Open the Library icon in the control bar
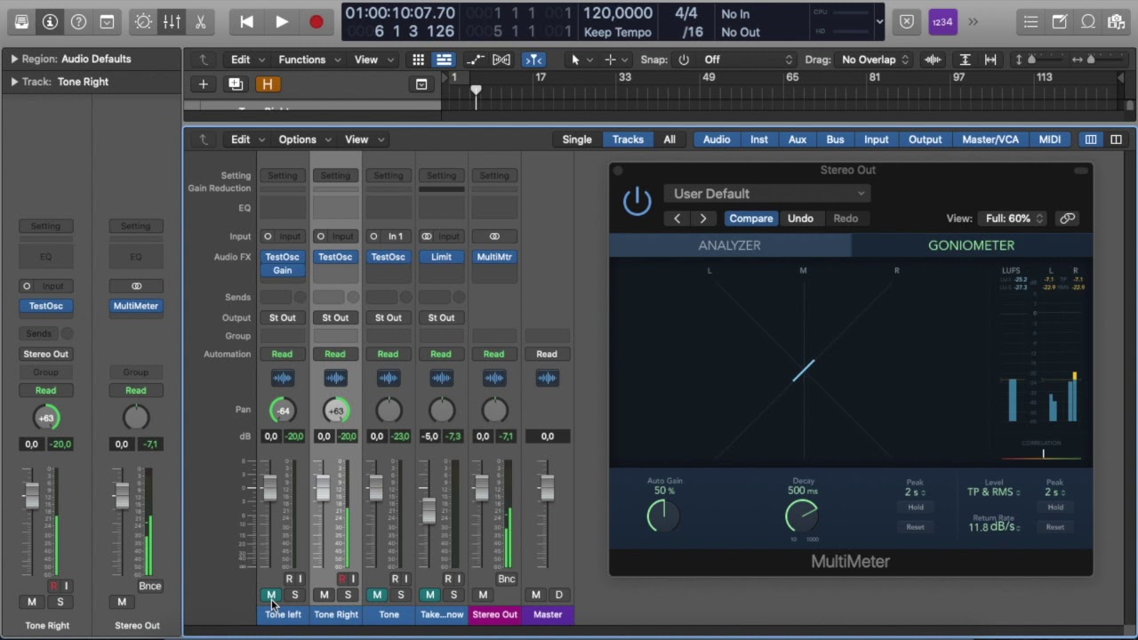Screen dimensions: 1138x640 tap(21, 21)
